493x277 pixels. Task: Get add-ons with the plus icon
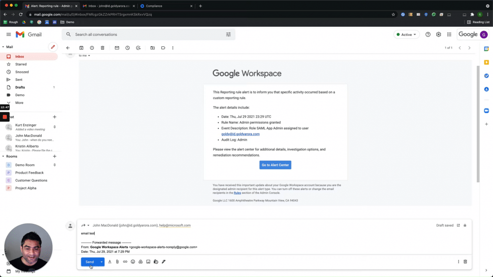click(486, 124)
